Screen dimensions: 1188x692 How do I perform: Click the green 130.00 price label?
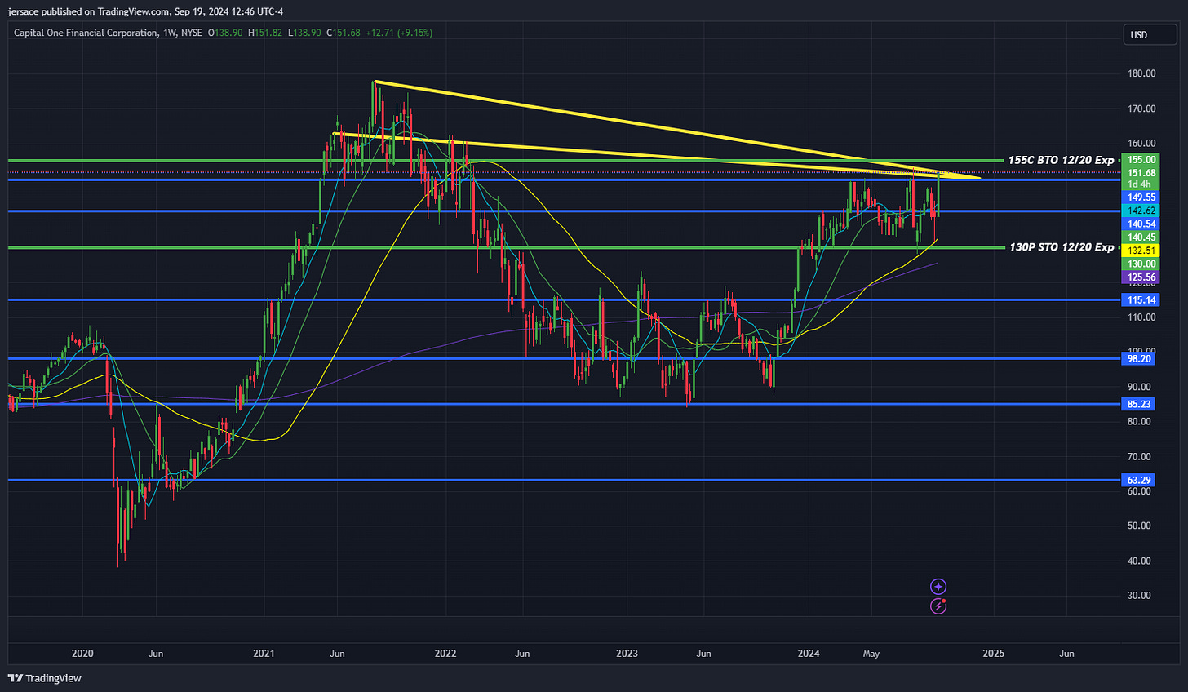click(x=1141, y=264)
